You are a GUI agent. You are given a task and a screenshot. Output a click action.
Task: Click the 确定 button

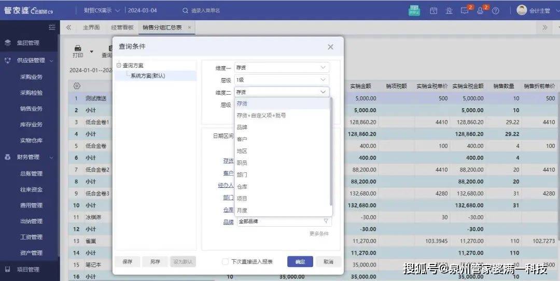click(300, 262)
